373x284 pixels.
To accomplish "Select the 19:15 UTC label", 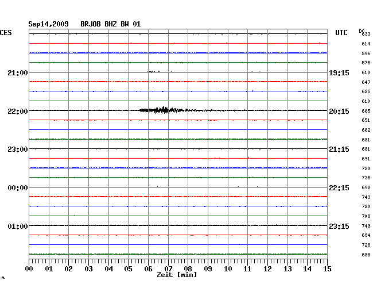I will [339, 73].
